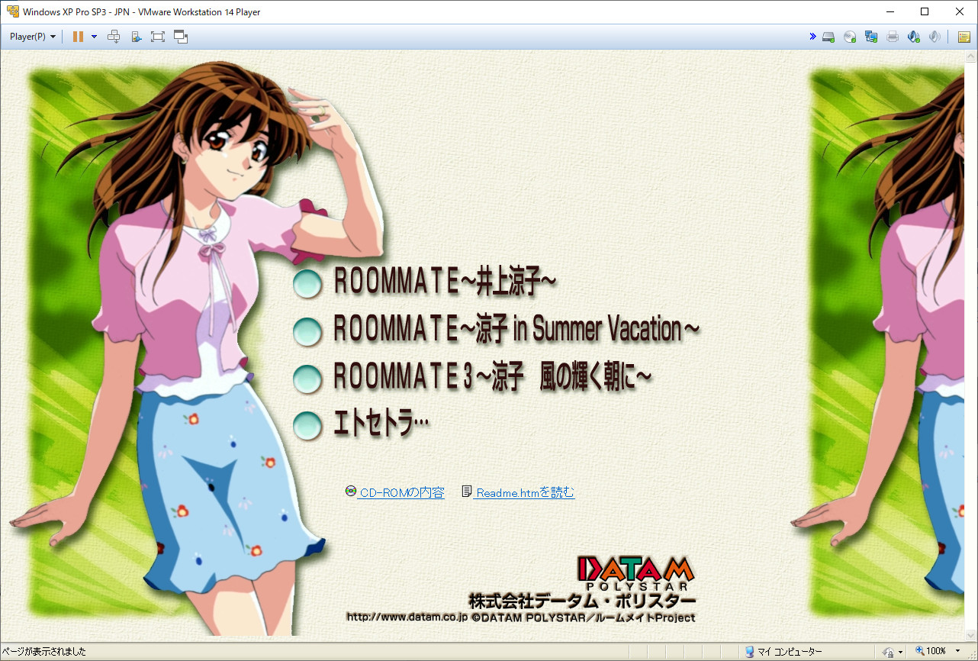The width and height of the screenshot is (978, 661).
Task: Click the CD/DVD drive device icon
Action: point(850,37)
